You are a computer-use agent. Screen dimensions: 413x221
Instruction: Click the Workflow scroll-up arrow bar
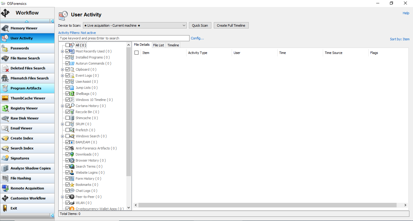coord(27,21)
